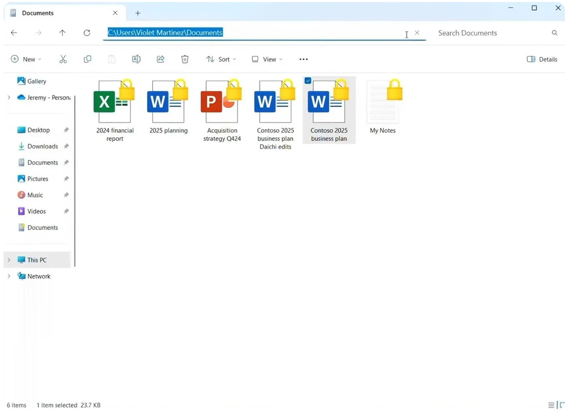Screen dimensions: 568x411
Task: Uncheck the Contoso 2025 business plan checkbox
Action: coord(308,81)
